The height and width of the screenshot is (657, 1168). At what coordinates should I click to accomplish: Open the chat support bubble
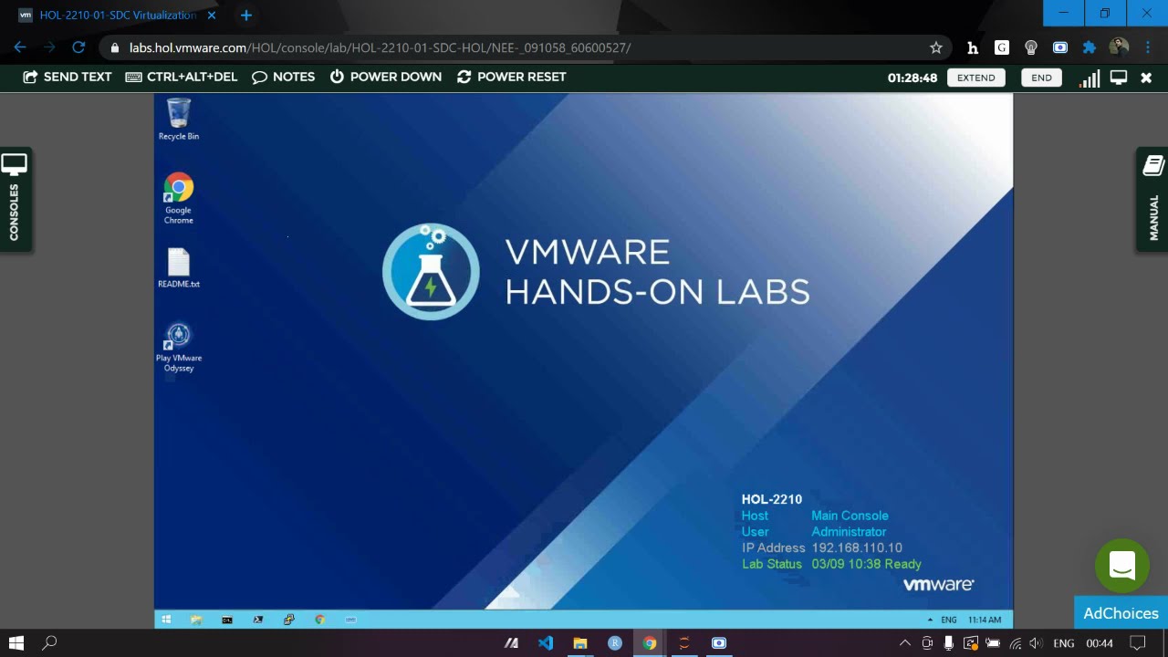click(1122, 565)
